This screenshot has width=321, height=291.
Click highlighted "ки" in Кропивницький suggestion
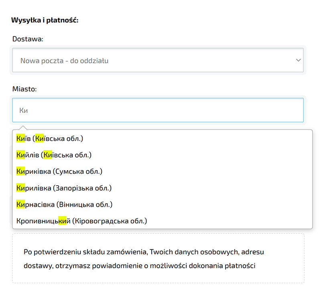(x=62, y=221)
